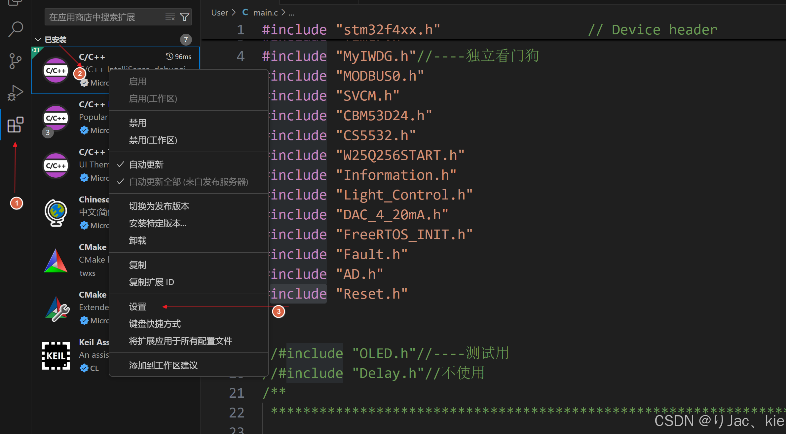Click the Chinese language pack globe icon
Viewport: 786px width, 434px height.
point(56,213)
